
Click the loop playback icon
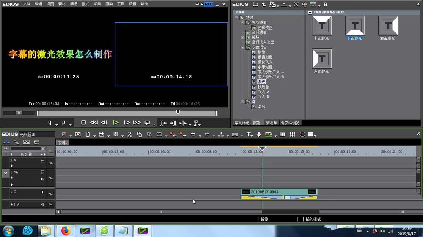[147, 123]
